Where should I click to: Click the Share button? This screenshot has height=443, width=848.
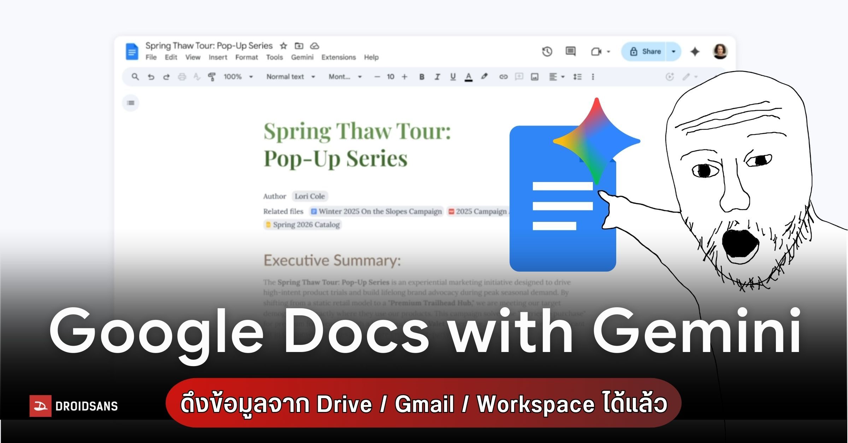[644, 51]
